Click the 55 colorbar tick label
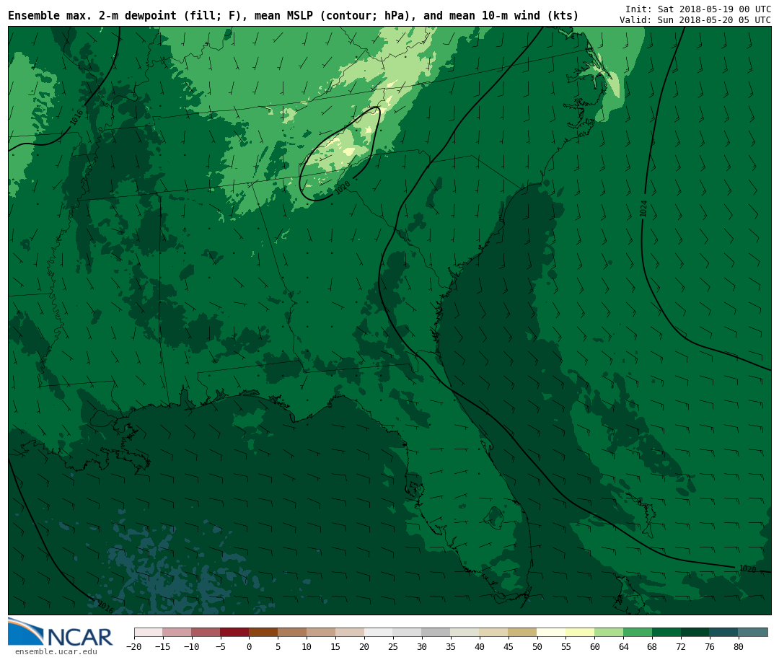The width and height of the screenshot is (779, 660). coord(566,646)
